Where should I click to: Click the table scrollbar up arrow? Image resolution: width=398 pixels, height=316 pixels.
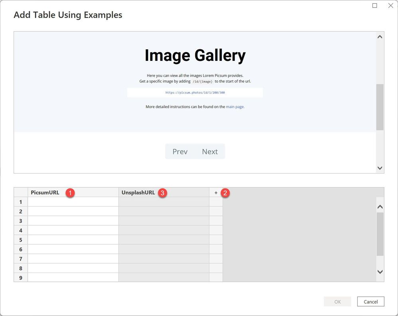click(x=380, y=207)
